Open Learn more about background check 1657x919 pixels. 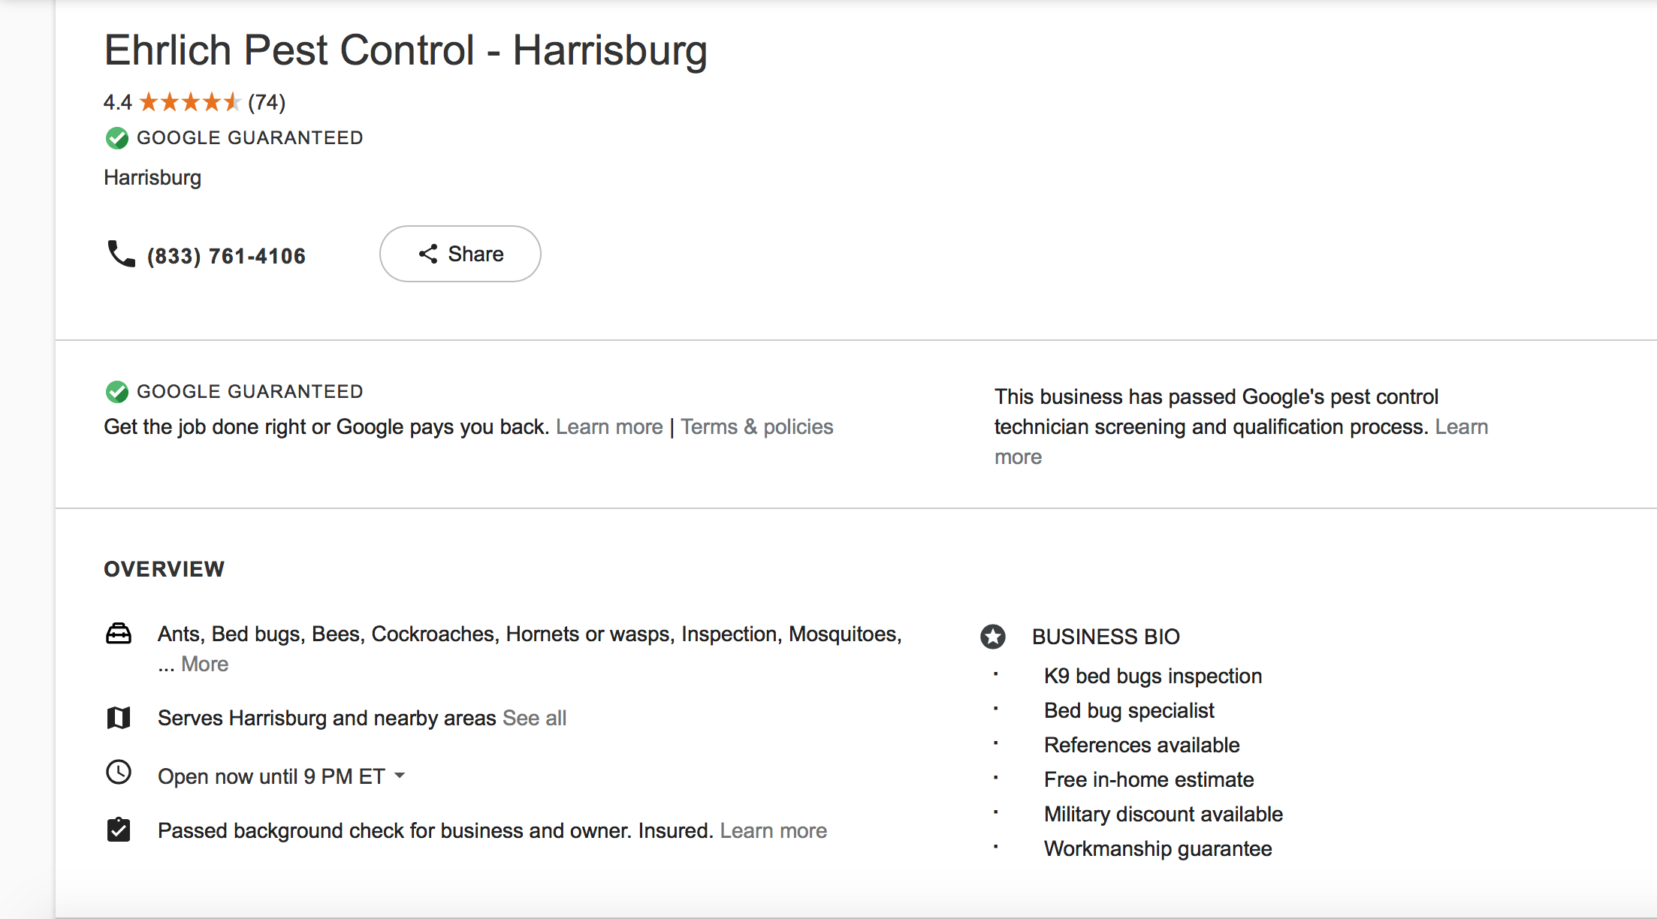point(773,830)
